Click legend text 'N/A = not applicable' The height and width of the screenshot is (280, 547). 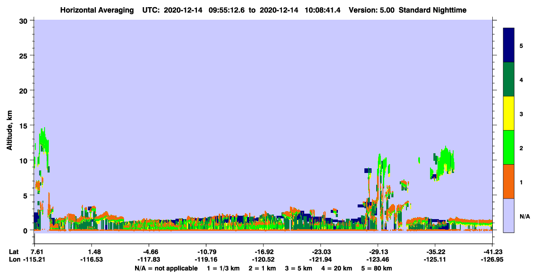tap(166, 268)
